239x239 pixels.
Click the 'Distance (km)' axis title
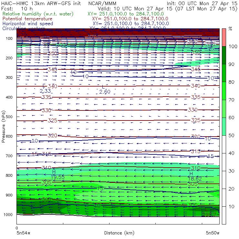[119, 233]
